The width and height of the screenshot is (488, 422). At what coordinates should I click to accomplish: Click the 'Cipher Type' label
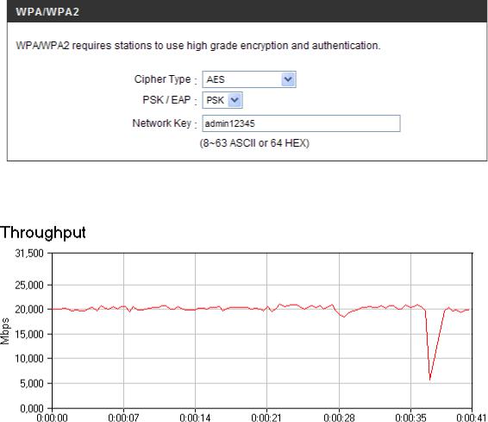point(162,79)
